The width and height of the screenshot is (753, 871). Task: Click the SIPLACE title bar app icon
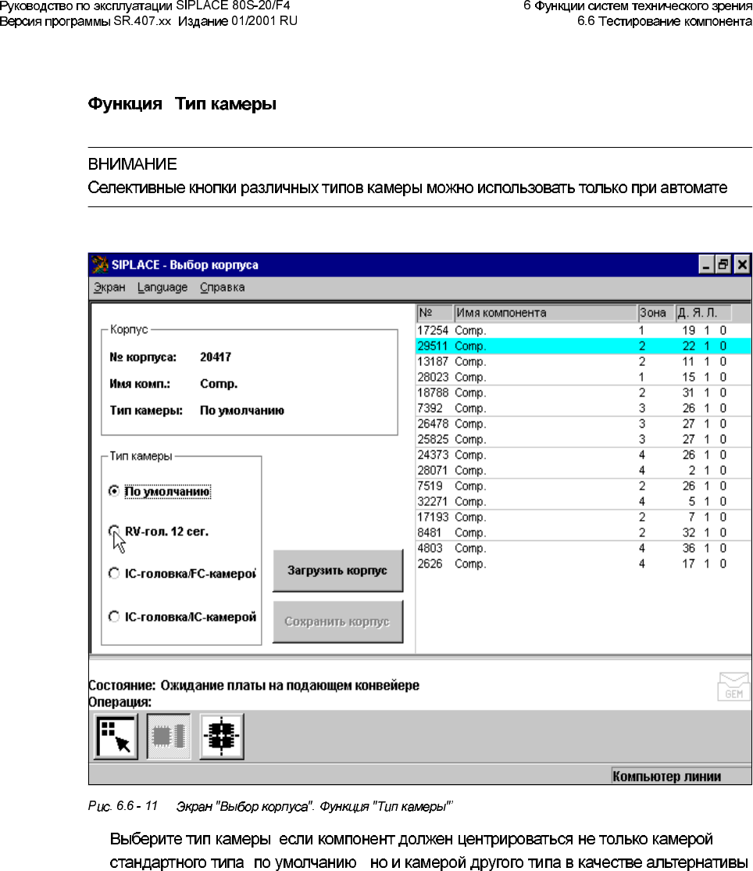[100, 265]
